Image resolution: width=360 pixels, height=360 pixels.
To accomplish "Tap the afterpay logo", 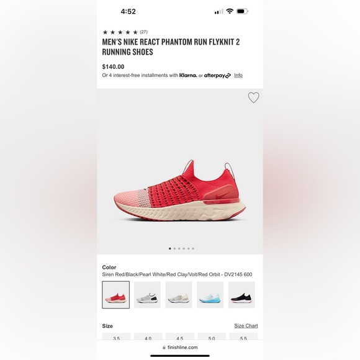I will coord(217,76).
